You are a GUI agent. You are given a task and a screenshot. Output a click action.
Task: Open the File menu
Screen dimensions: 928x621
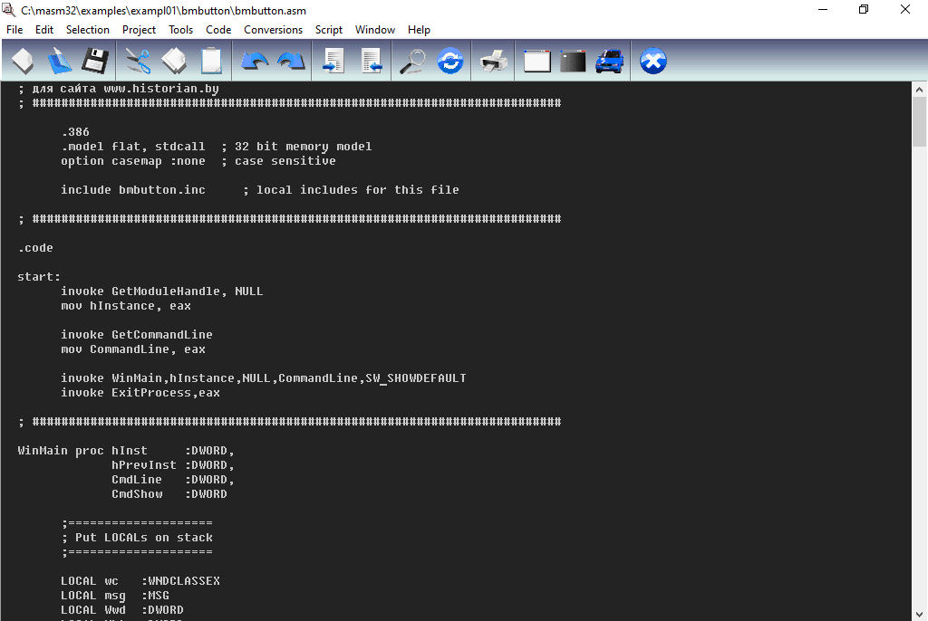14,30
